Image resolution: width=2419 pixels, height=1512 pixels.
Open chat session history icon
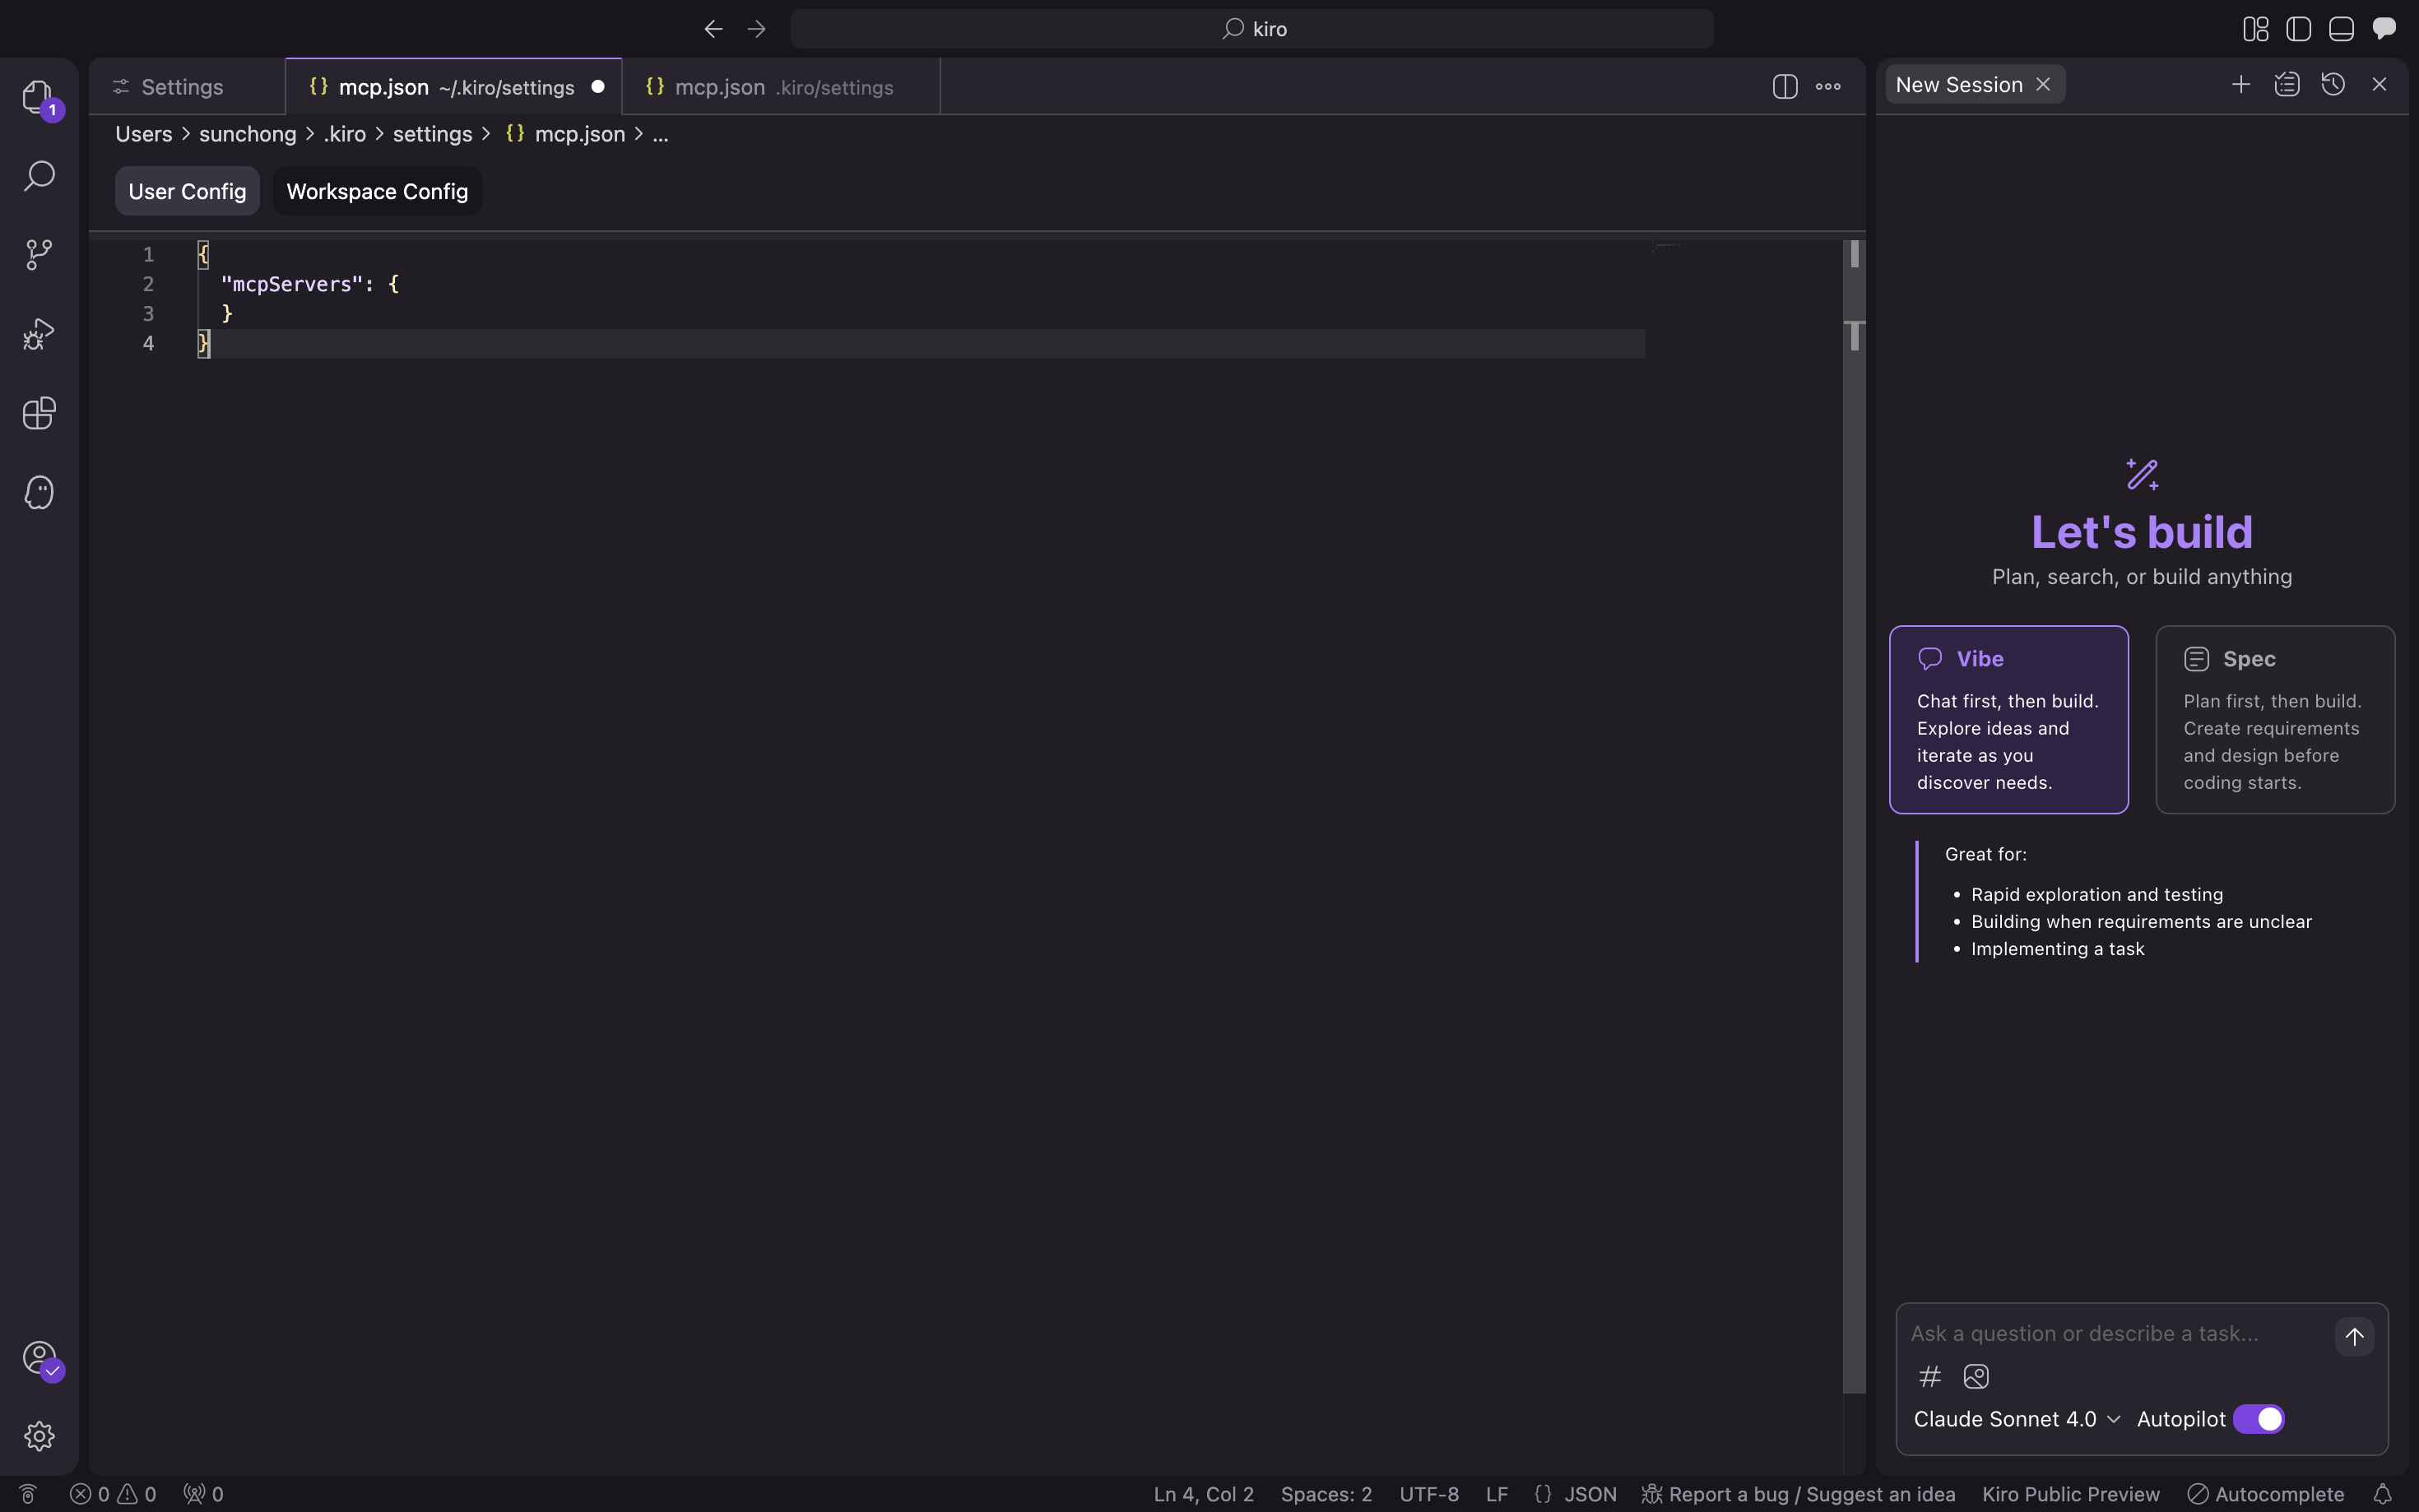2333,85
